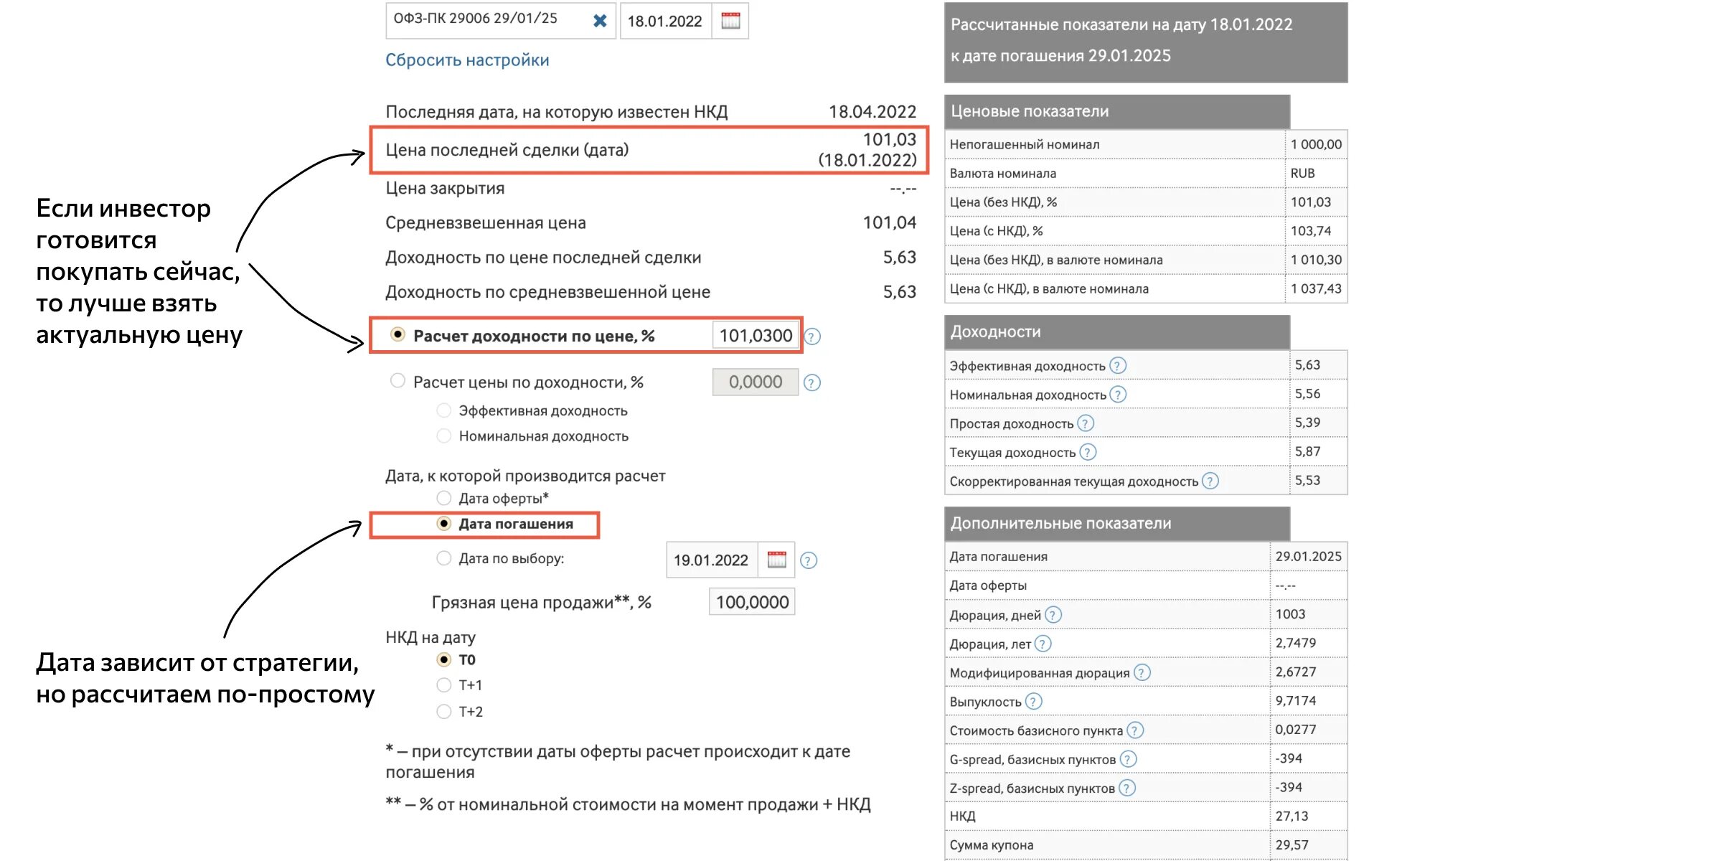This screenshot has height=861, width=1722.
Task: Click G-spread value -394
Action: pos(1289,758)
